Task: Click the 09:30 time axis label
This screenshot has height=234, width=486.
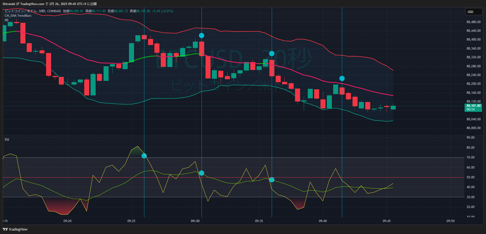Action: point(195,221)
